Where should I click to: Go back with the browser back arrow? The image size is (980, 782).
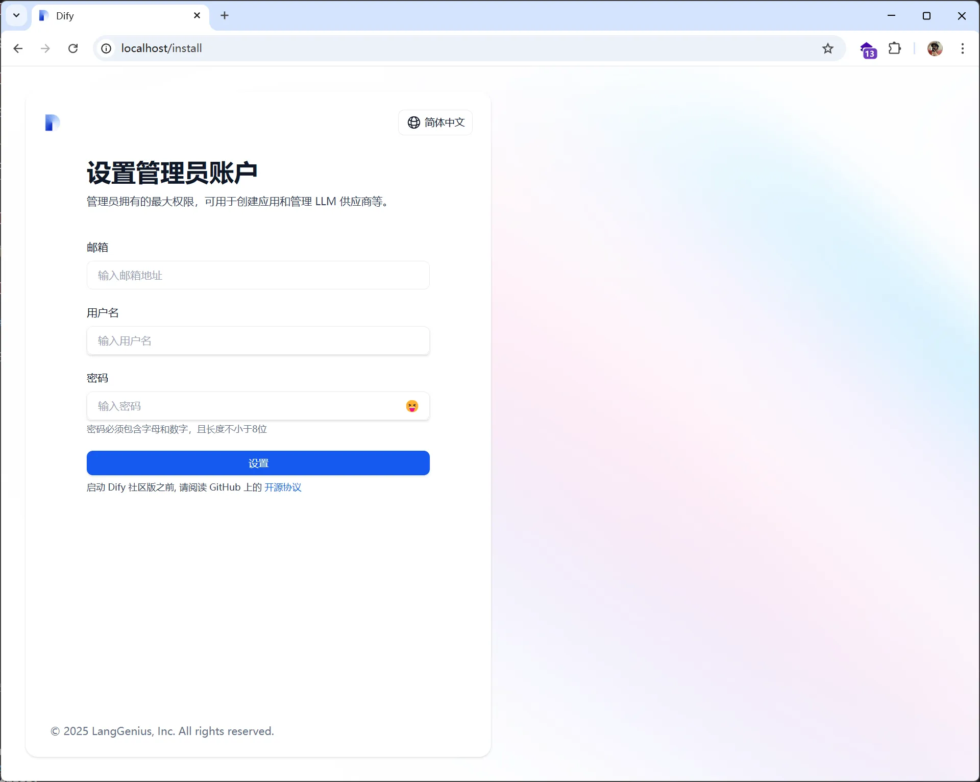point(18,48)
